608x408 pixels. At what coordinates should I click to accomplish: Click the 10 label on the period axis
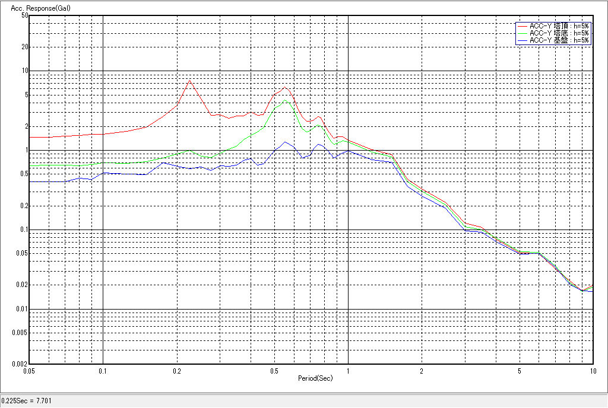(x=592, y=371)
